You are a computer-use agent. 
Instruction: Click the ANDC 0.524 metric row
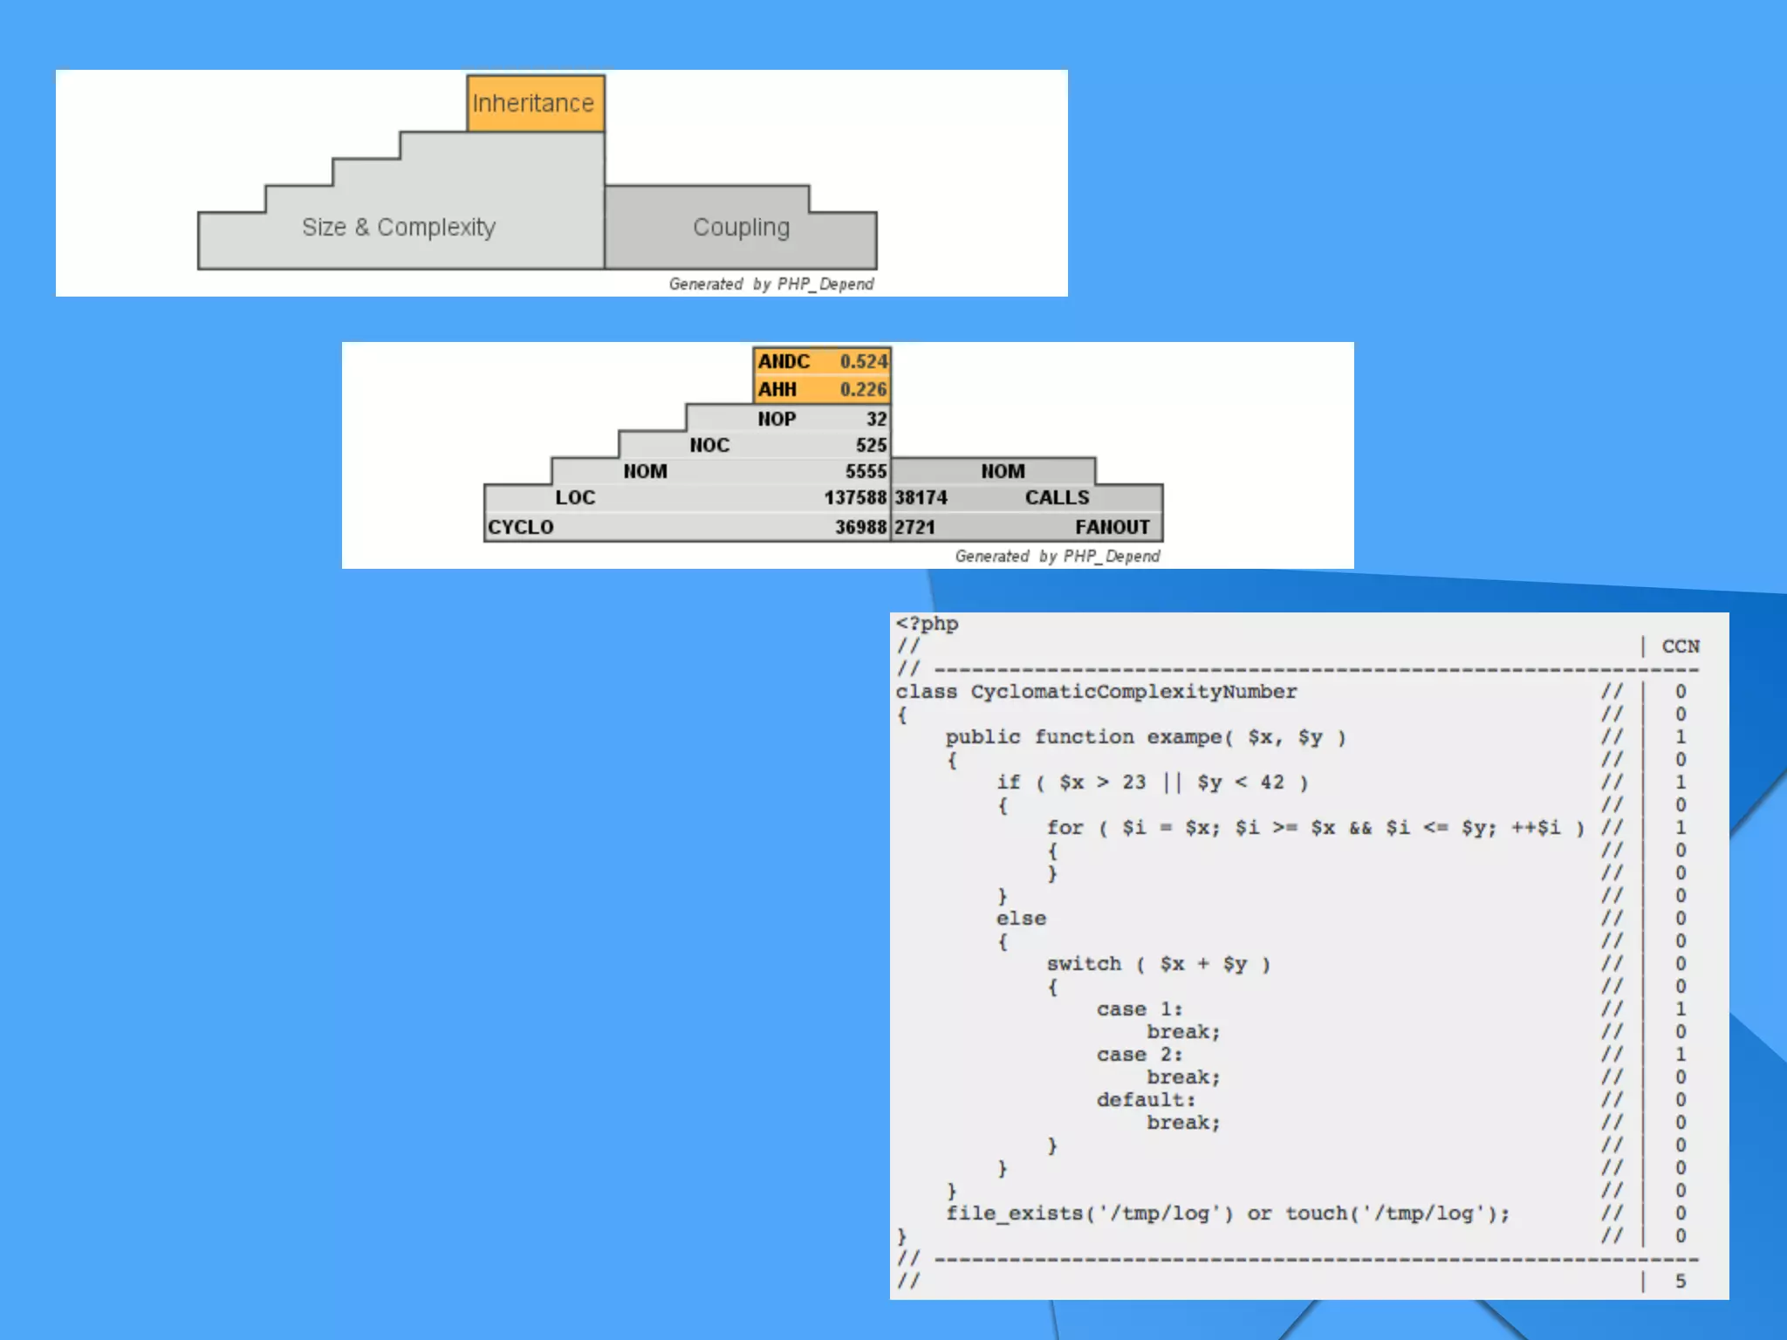tap(822, 361)
